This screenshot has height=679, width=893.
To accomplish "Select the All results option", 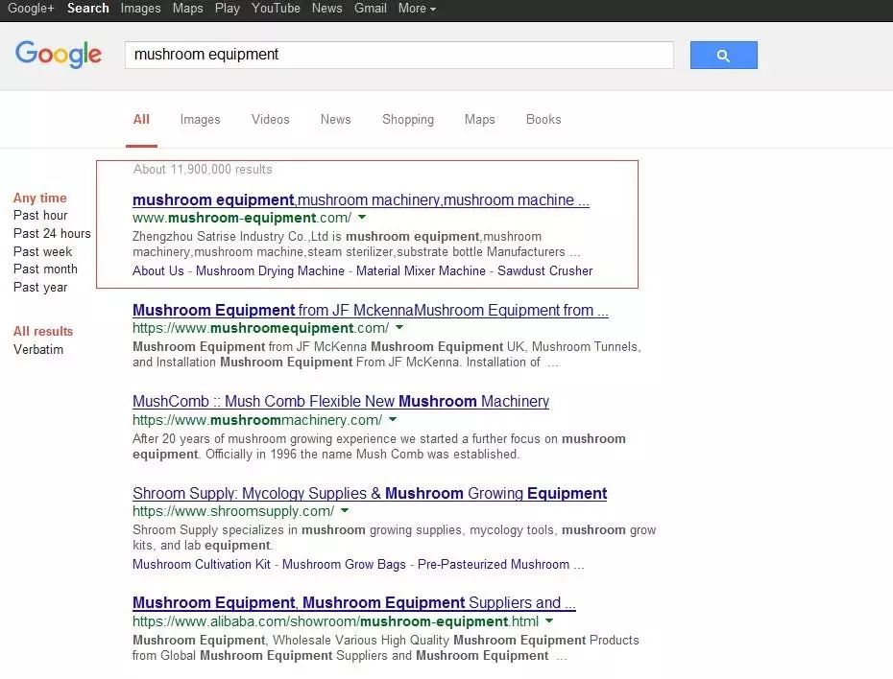I will pos(43,331).
